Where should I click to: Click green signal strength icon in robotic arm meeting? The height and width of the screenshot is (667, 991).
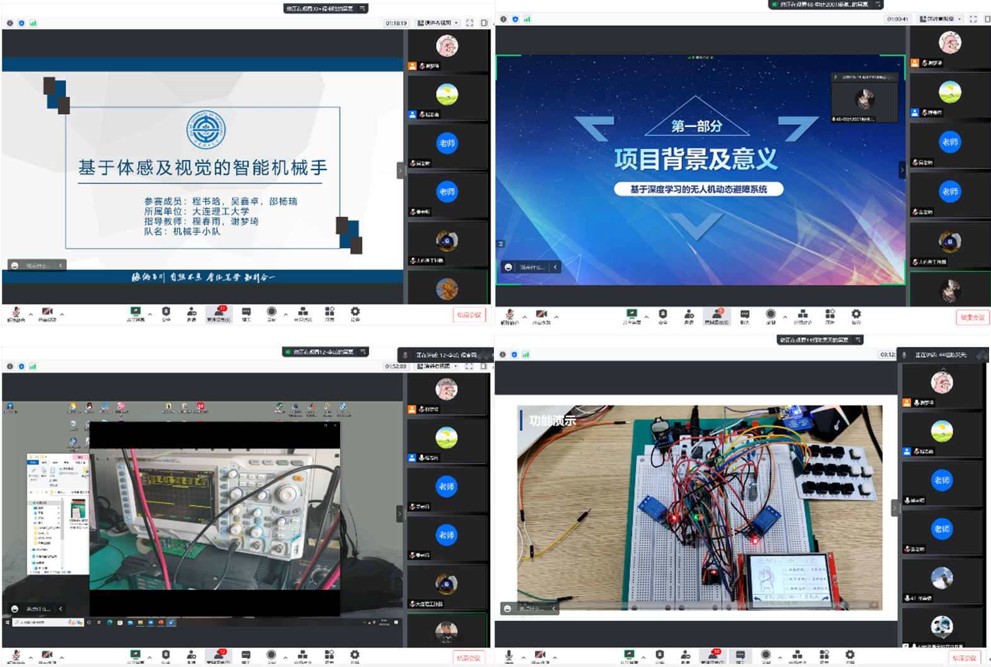33,23
